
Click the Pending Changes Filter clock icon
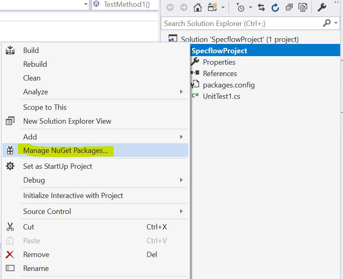point(241,8)
